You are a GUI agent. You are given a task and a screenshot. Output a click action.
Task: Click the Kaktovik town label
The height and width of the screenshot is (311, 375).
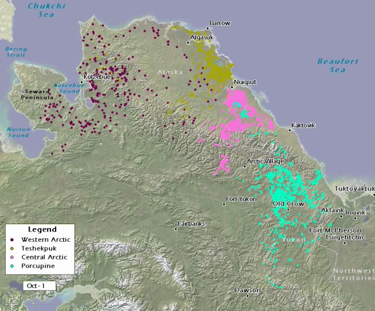click(x=304, y=125)
